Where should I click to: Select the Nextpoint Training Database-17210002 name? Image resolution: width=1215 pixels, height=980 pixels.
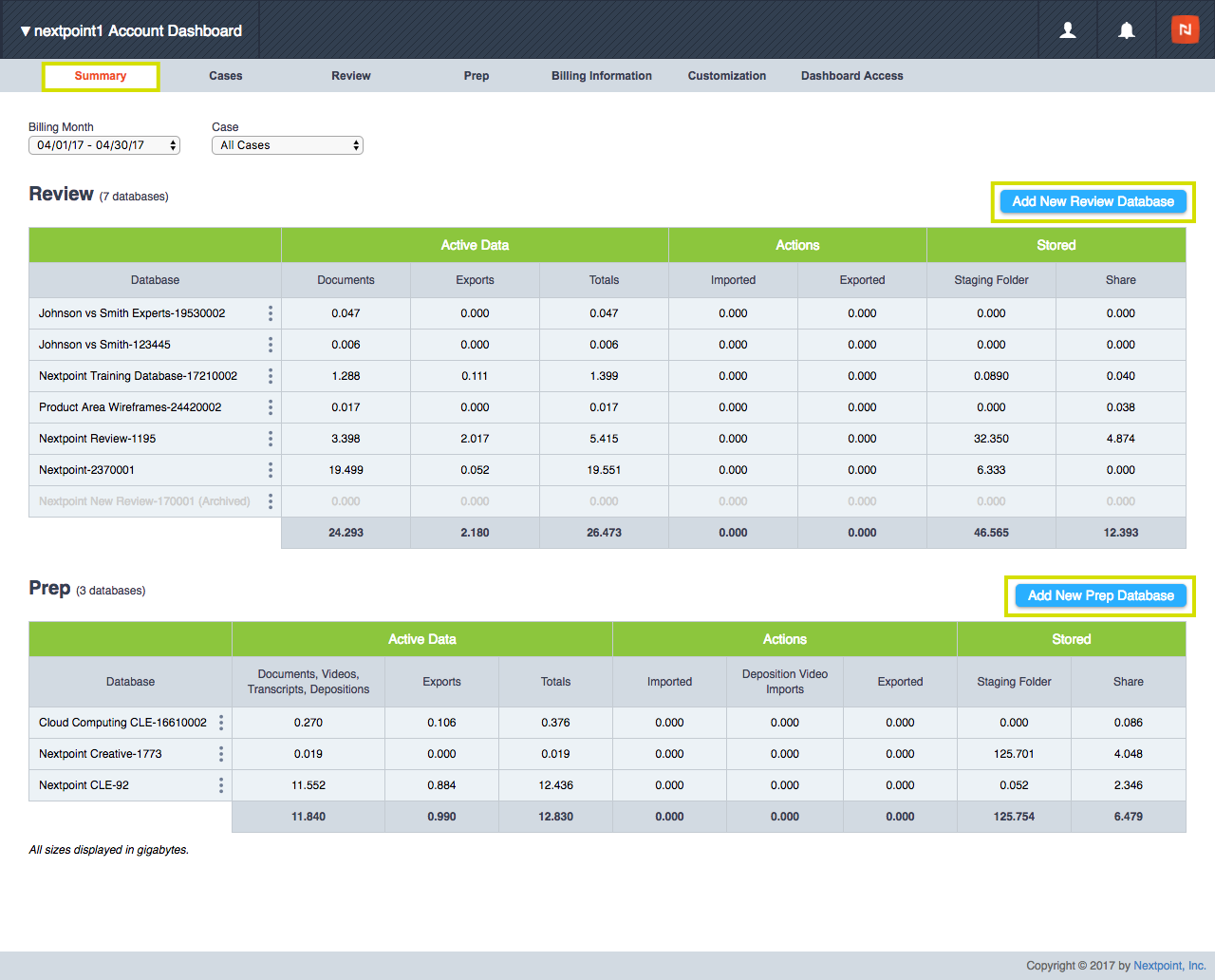(138, 376)
